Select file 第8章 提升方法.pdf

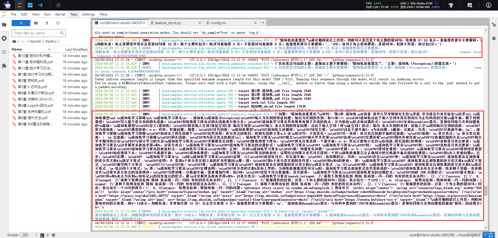click(x=50, y=118)
